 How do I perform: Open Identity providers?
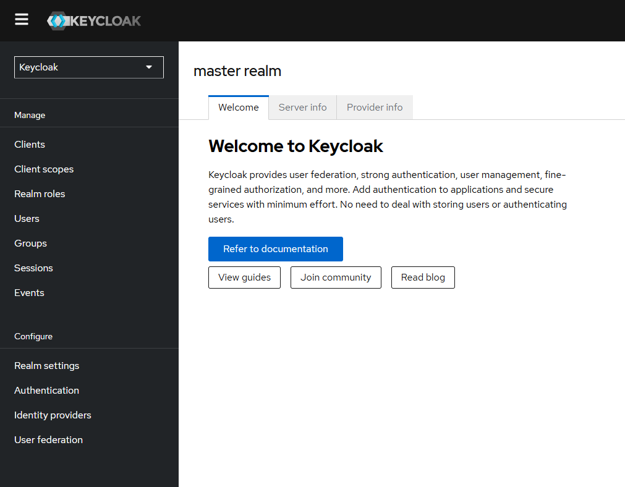pos(53,415)
